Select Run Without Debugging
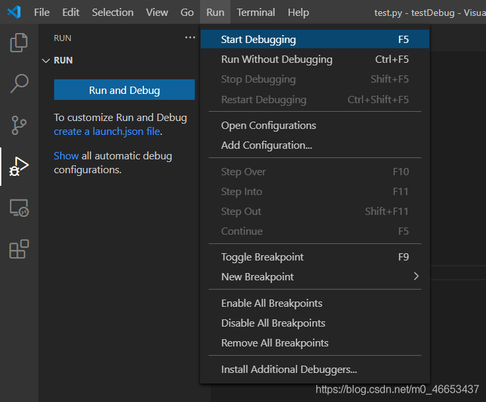Viewport: 486px width, 402px height. point(277,60)
